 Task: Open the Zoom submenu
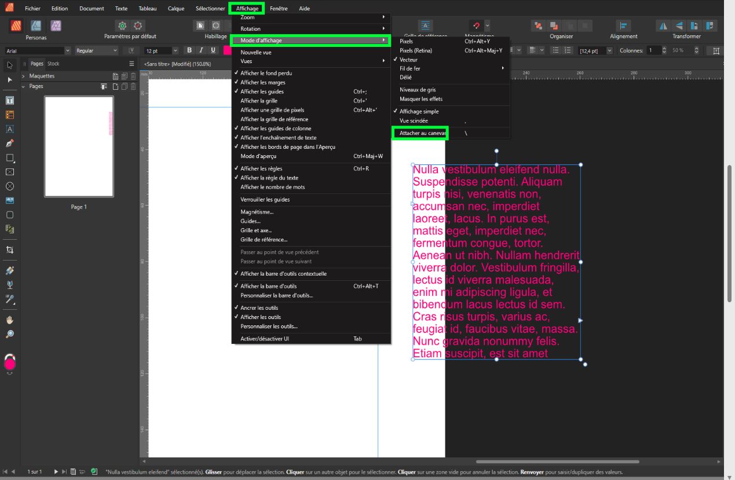pos(311,17)
